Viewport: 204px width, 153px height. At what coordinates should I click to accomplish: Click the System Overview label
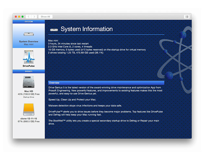click(x=28, y=41)
